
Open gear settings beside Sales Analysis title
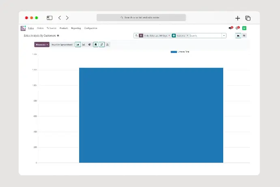(x=58, y=36)
